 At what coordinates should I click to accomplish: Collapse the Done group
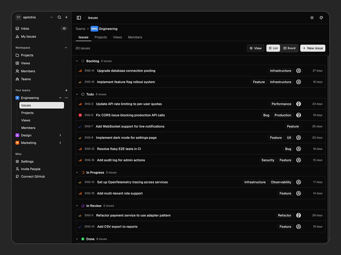[x=77, y=239]
